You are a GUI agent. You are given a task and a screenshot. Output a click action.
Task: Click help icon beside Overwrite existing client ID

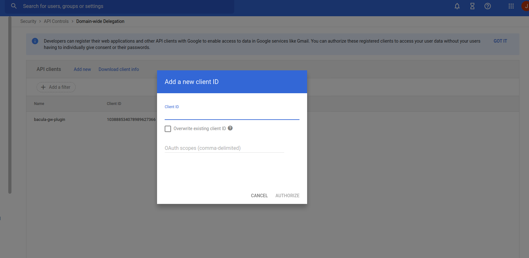pos(230,128)
